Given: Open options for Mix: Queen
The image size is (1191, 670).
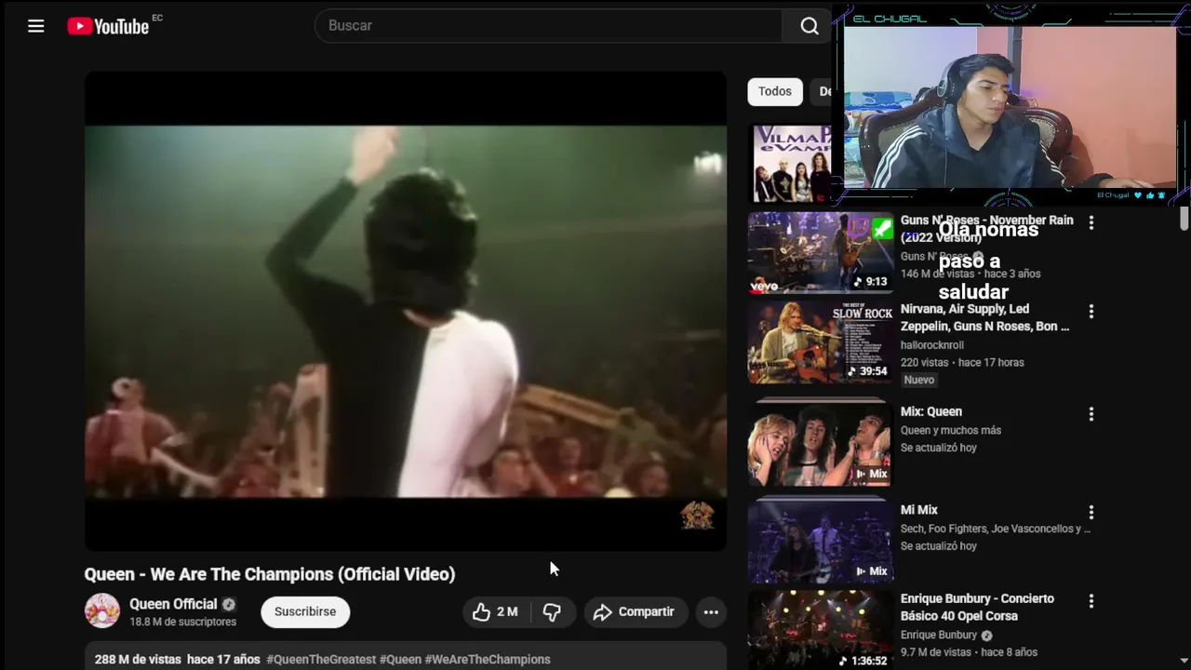Looking at the screenshot, I should [x=1091, y=414].
